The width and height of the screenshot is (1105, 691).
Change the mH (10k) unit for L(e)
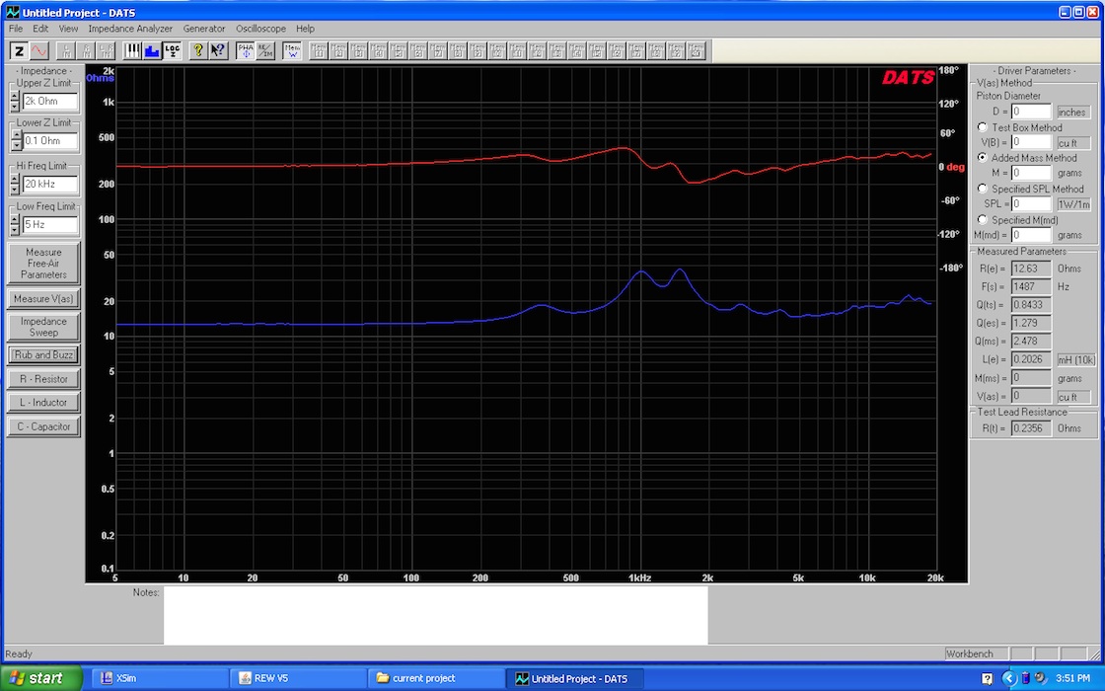click(1076, 359)
